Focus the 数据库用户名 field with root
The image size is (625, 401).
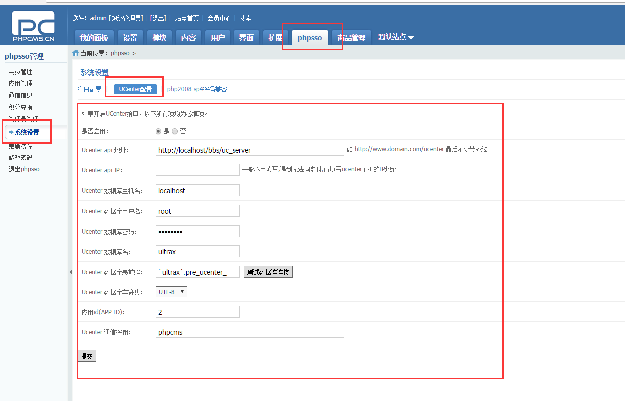point(197,211)
